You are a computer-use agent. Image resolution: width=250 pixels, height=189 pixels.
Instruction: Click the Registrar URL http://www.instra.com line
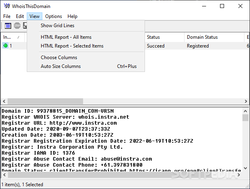click(x=59, y=123)
